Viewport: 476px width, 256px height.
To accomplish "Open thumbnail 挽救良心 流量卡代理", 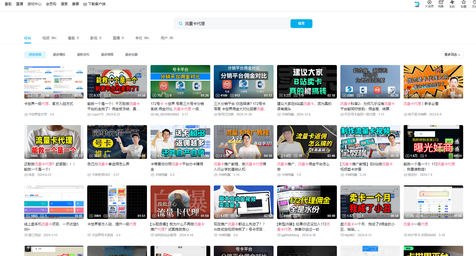I will click(180, 202).
